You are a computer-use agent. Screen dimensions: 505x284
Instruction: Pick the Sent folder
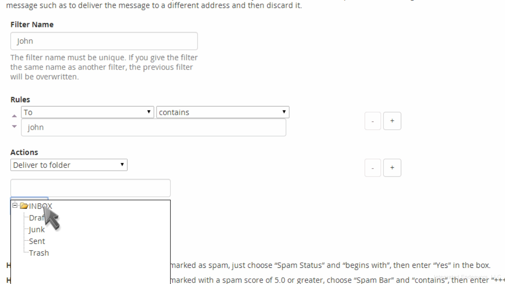[37, 241]
